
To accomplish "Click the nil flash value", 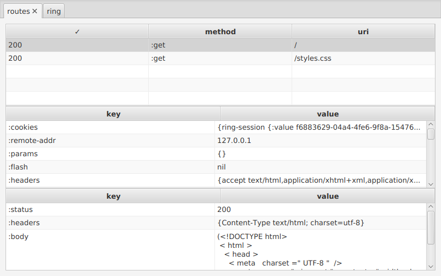I will click(x=321, y=167).
